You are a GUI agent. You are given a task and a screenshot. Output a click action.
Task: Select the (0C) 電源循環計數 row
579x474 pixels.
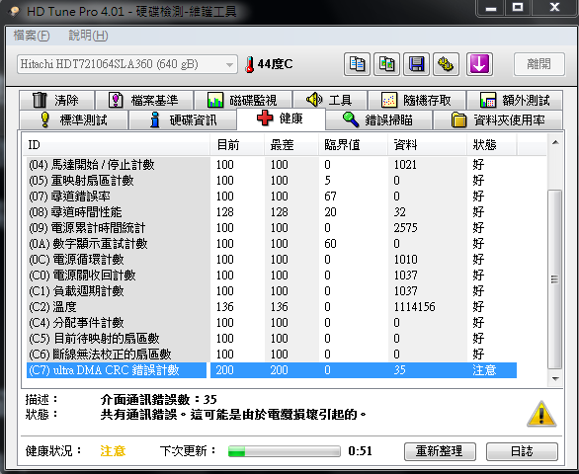272,260
